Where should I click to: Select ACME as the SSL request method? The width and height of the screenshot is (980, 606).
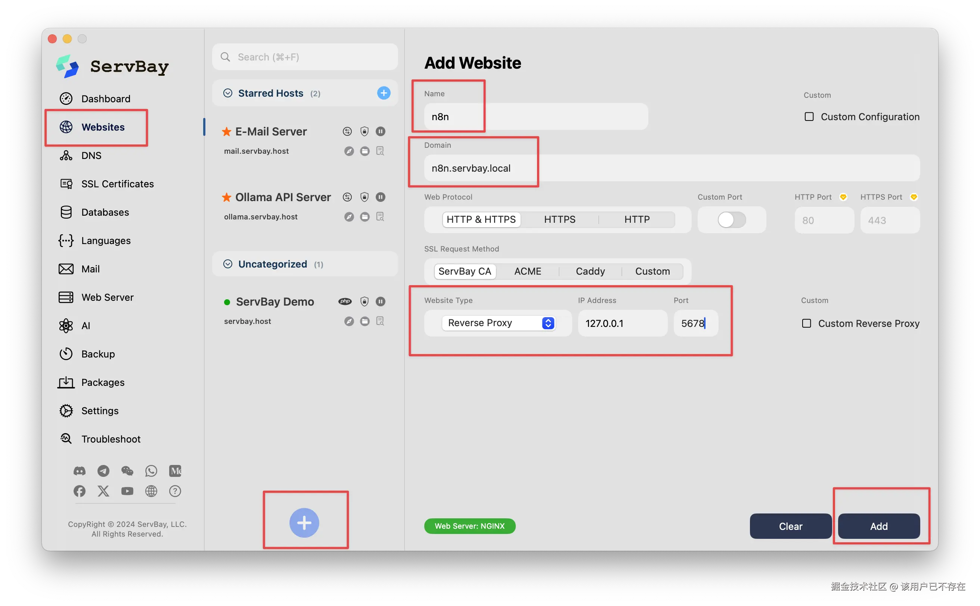[x=527, y=271]
